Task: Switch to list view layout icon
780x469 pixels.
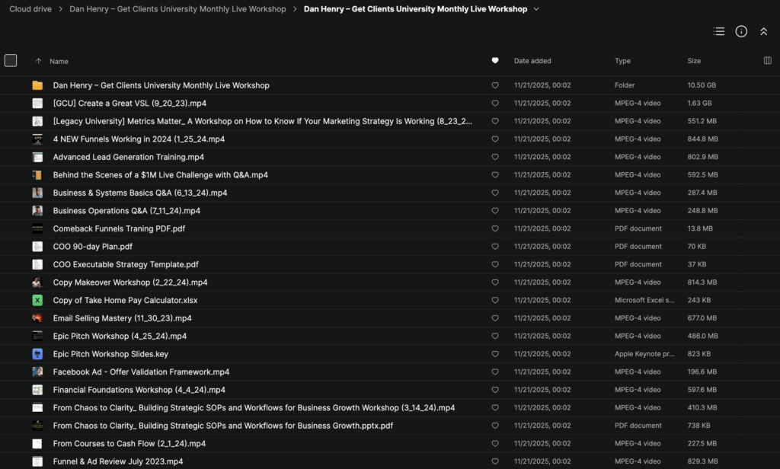Action: tap(718, 31)
